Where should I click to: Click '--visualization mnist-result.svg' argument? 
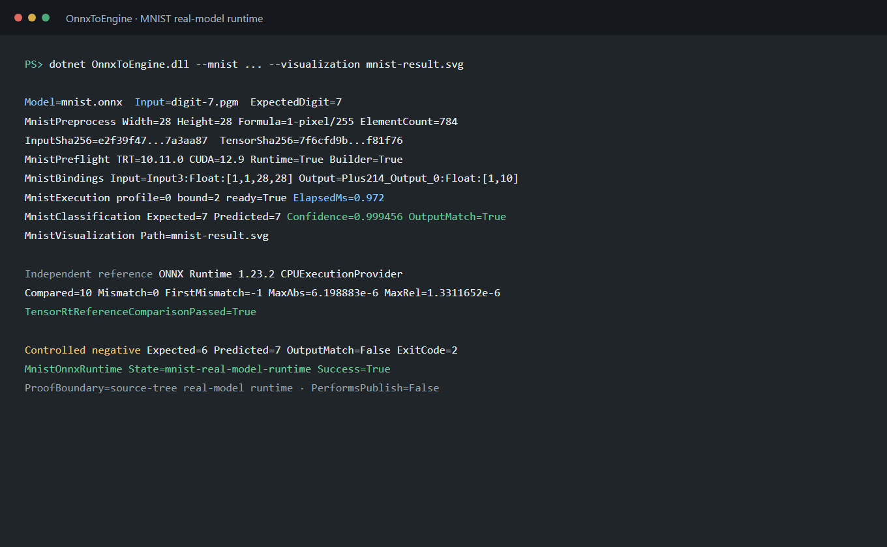click(x=367, y=64)
